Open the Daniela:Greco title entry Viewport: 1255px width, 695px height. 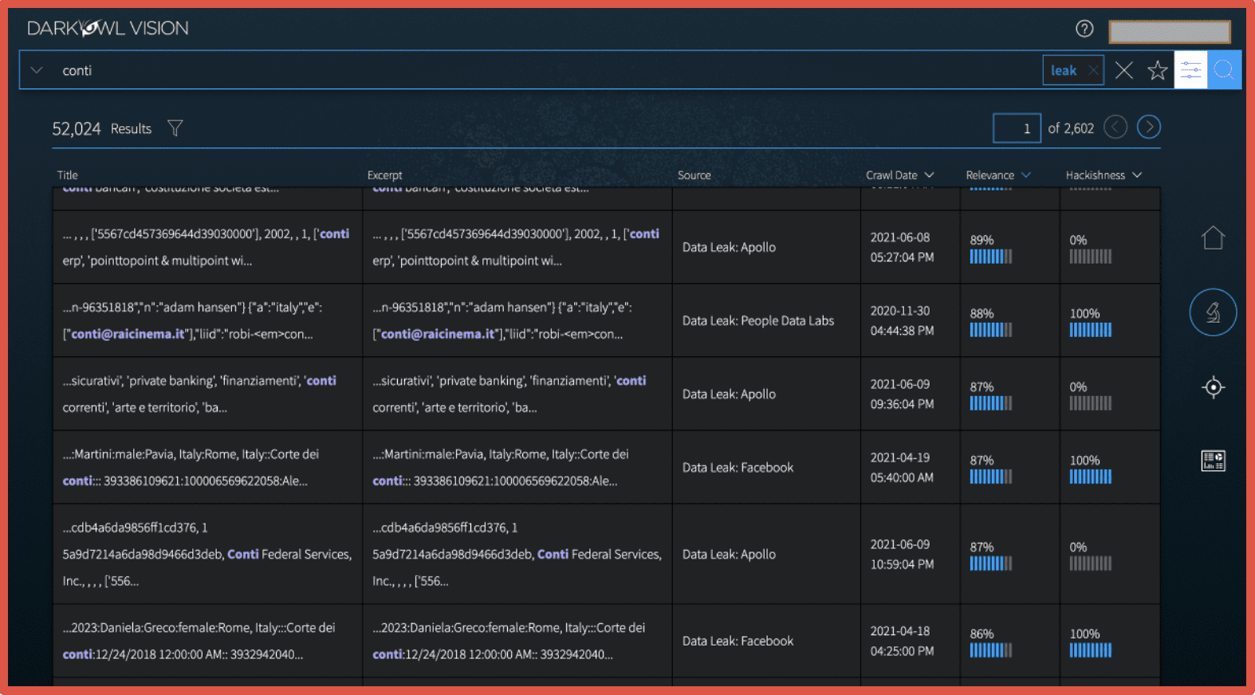[207, 641]
